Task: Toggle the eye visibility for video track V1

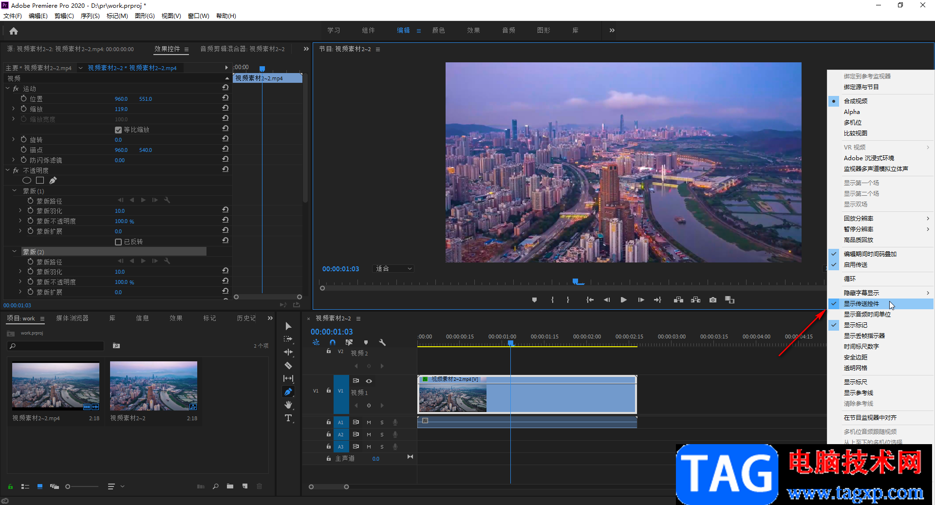Action: (x=369, y=381)
